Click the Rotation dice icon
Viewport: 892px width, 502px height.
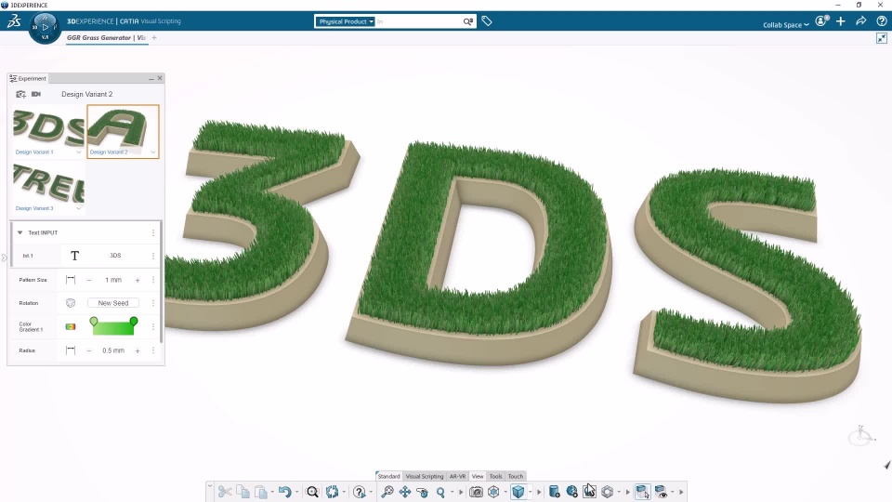(71, 303)
